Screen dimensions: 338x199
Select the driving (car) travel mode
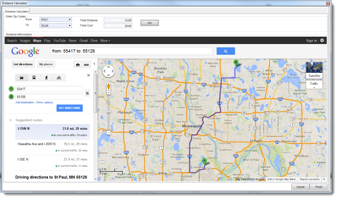pos(21,78)
